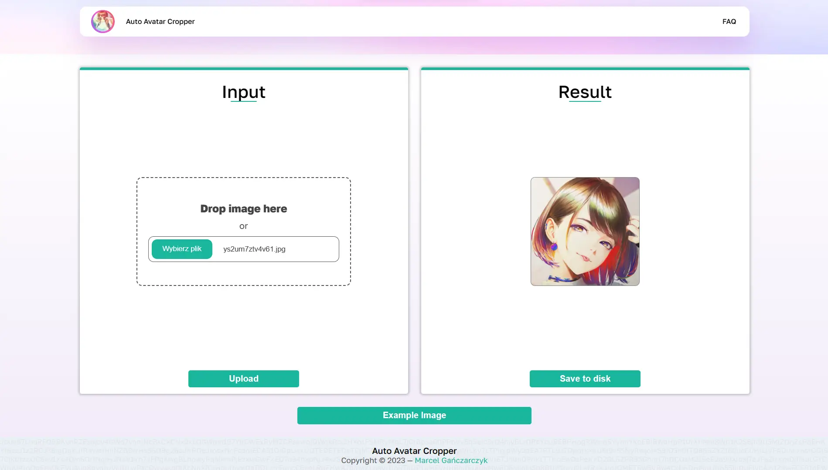
Task: Load the Example Image
Action: coord(414,415)
